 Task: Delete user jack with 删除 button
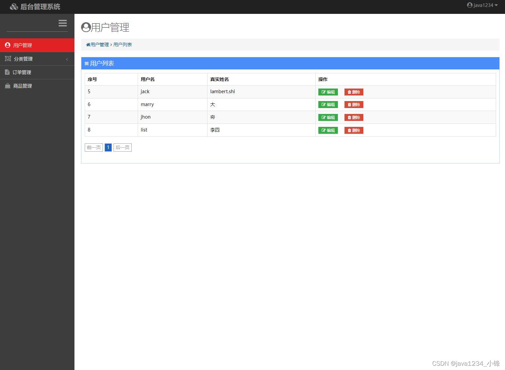tap(354, 92)
